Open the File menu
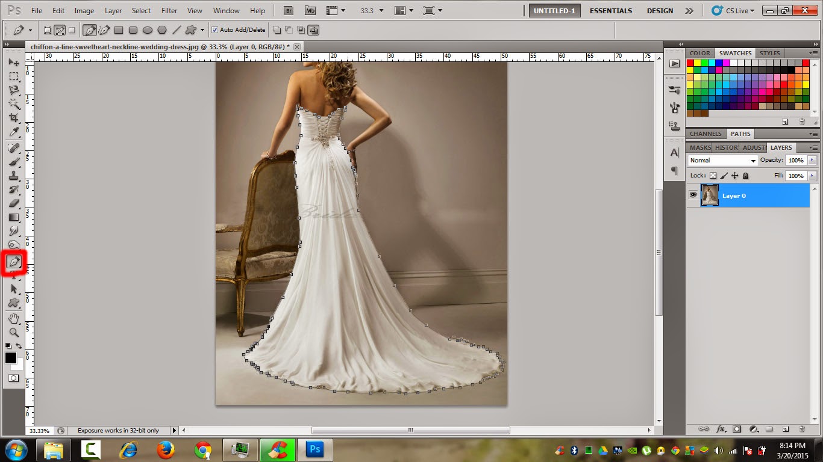 pyautogui.click(x=36, y=10)
